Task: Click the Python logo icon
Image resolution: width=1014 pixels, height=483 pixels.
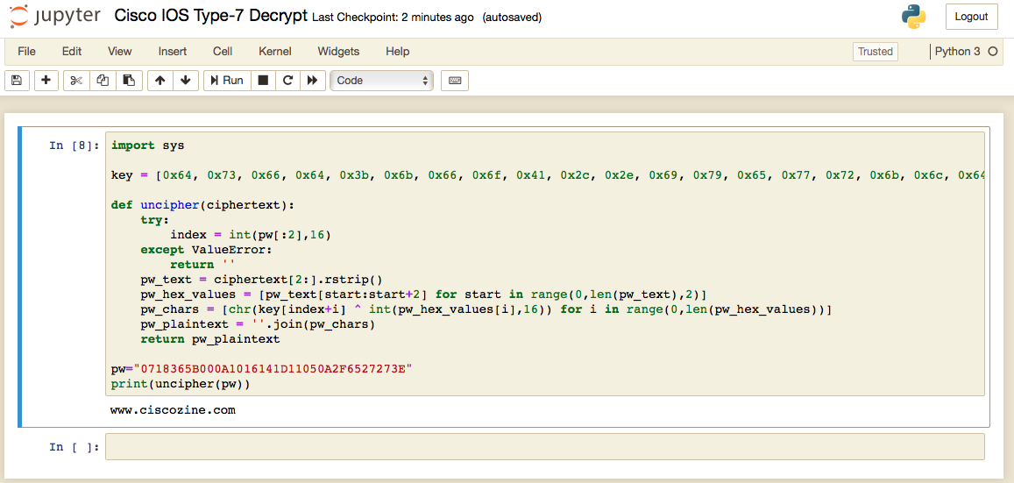Action: tap(914, 17)
